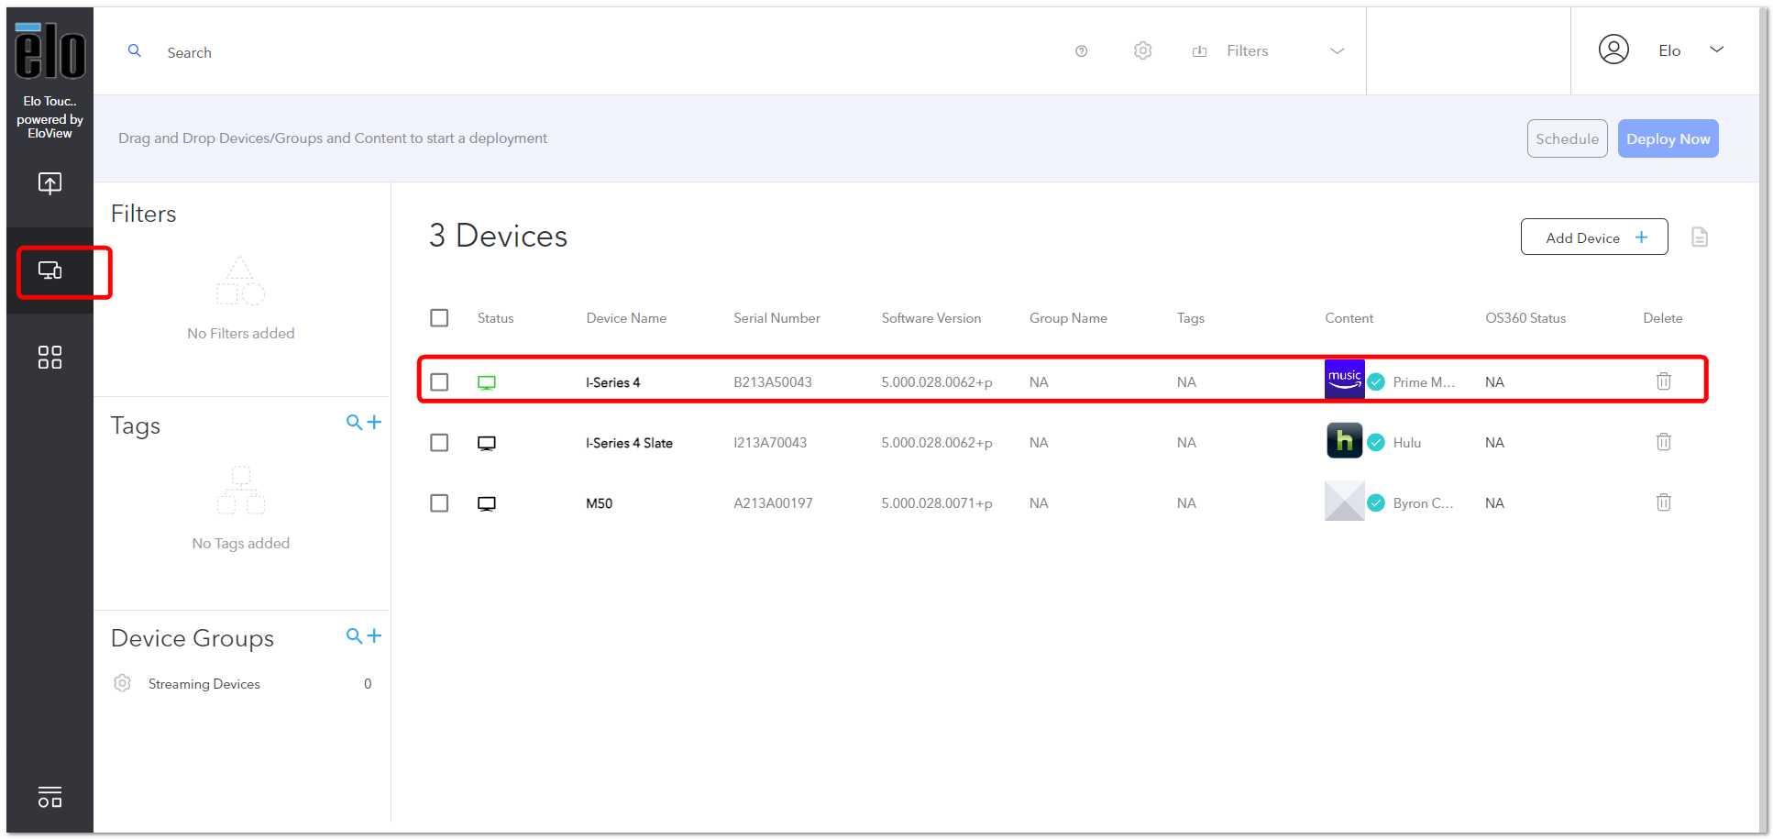Toggle the select-all devices checkbox
Image resolution: width=1773 pixels, height=839 pixels.
coord(439,317)
